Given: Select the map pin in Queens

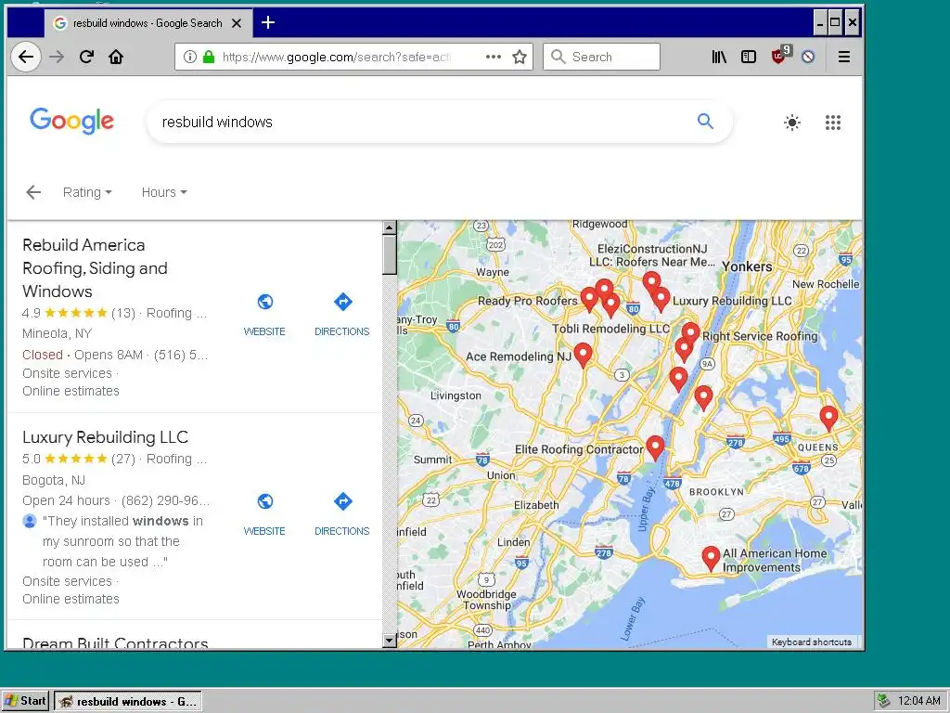Looking at the screenshot, I should click(x=828, y=417).
